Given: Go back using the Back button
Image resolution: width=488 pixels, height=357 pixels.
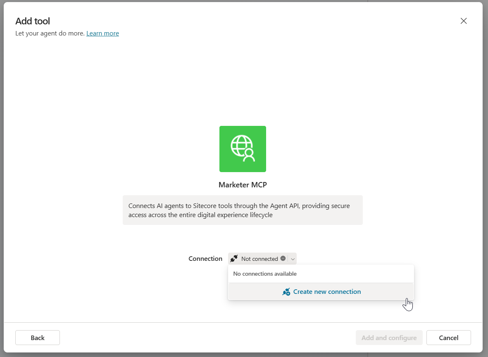Looking at the screenshot, I should [38, 338].
